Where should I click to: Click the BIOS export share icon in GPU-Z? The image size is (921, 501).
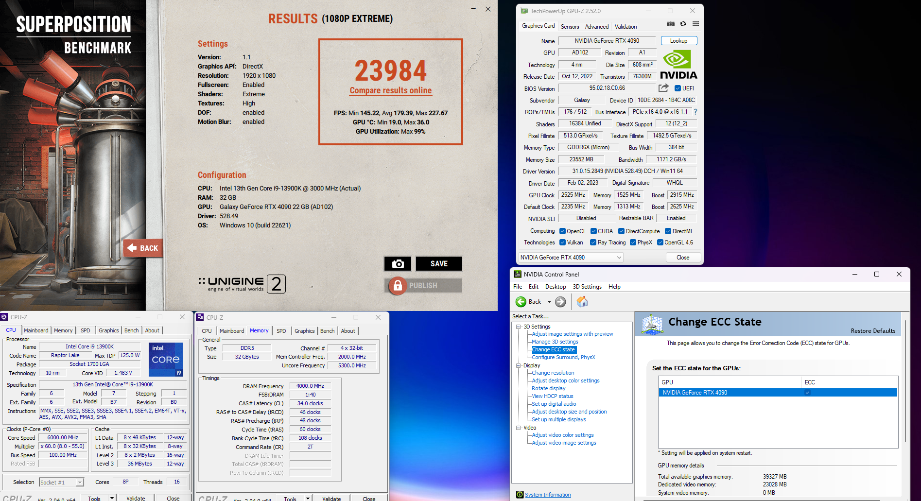(663, 88)
